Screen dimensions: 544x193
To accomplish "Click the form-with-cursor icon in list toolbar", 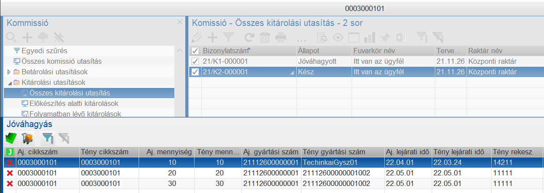I will (x=323, y=37).
